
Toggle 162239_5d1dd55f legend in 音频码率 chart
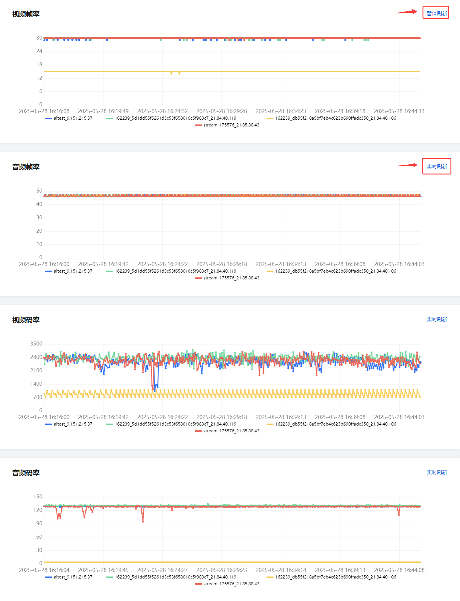[x=171, y=577]
